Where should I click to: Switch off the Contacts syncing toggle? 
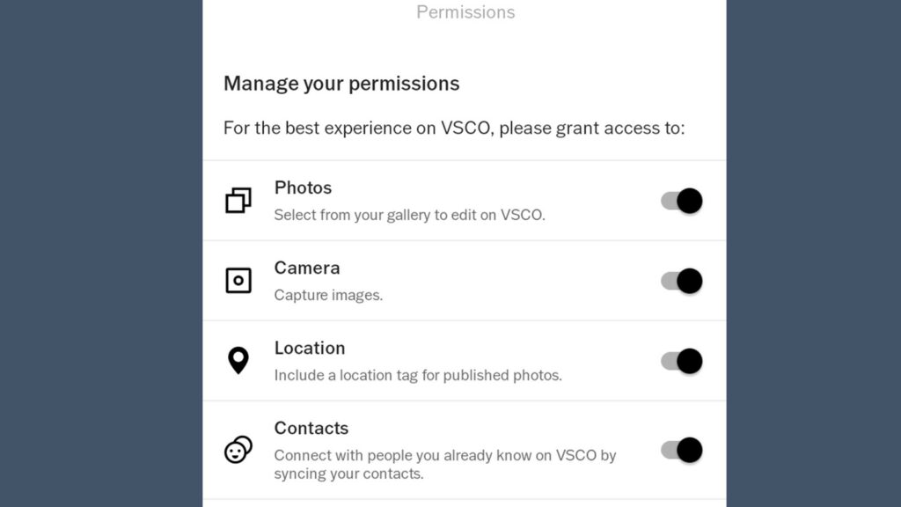click(682, 450)
